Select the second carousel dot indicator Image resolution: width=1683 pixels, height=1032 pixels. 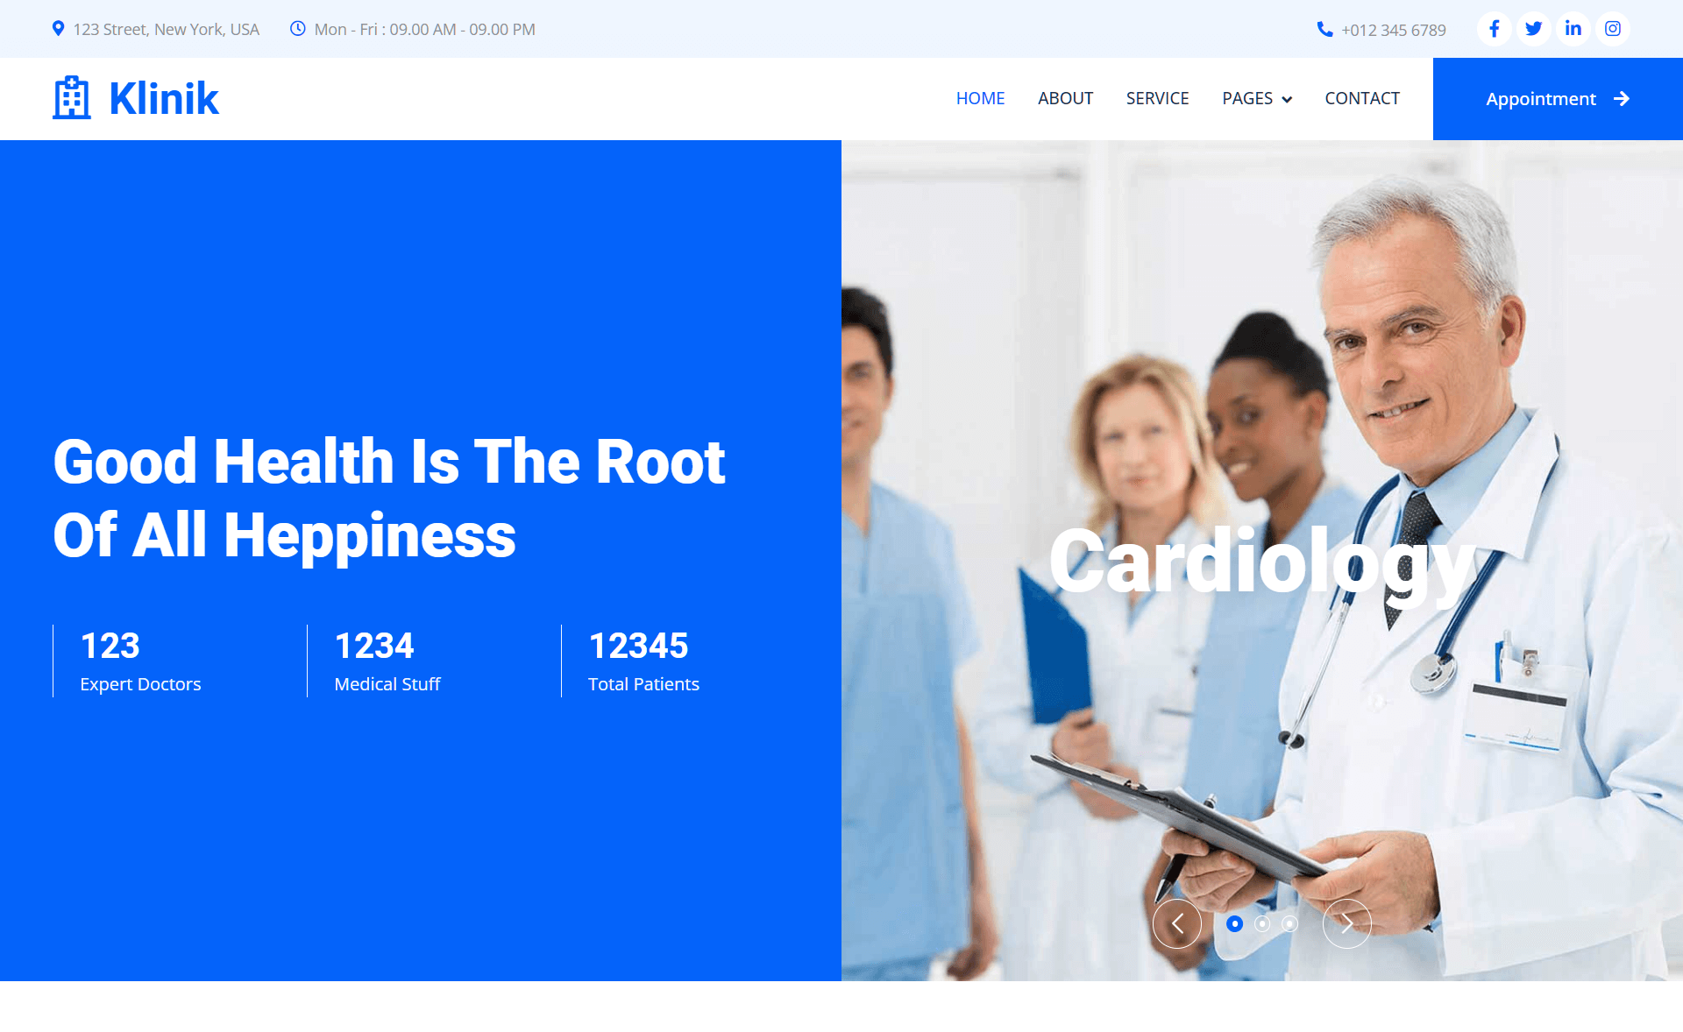[1262, 922]
